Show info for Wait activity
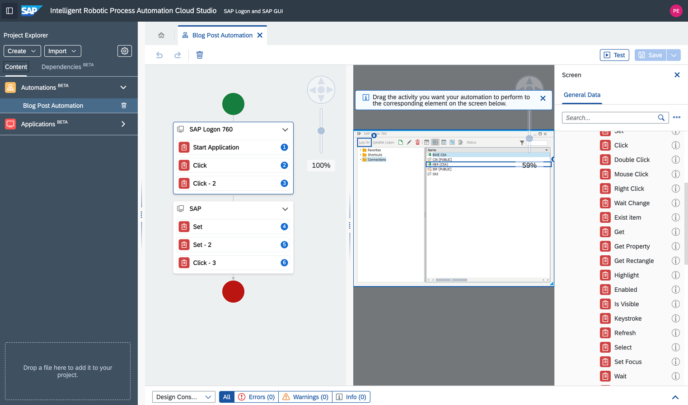This screenshot has width=688, height=405. 675,376
